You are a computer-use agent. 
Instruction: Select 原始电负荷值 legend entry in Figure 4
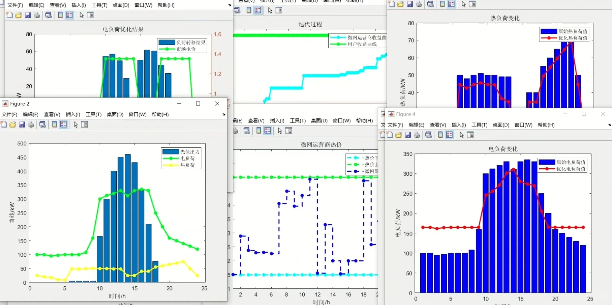[562, 162]
